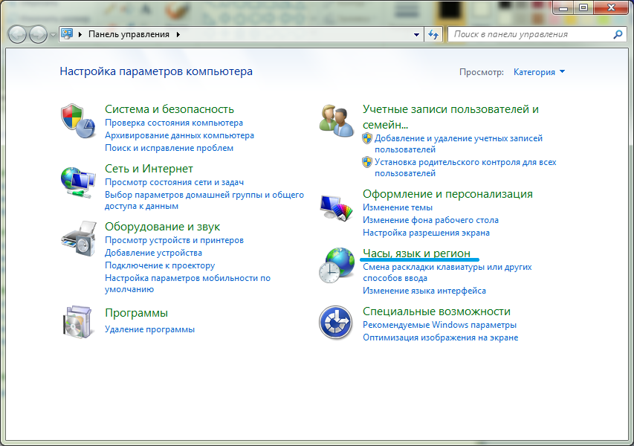
Task: Open Система и безопасность category
Action: tap(169, 109)
